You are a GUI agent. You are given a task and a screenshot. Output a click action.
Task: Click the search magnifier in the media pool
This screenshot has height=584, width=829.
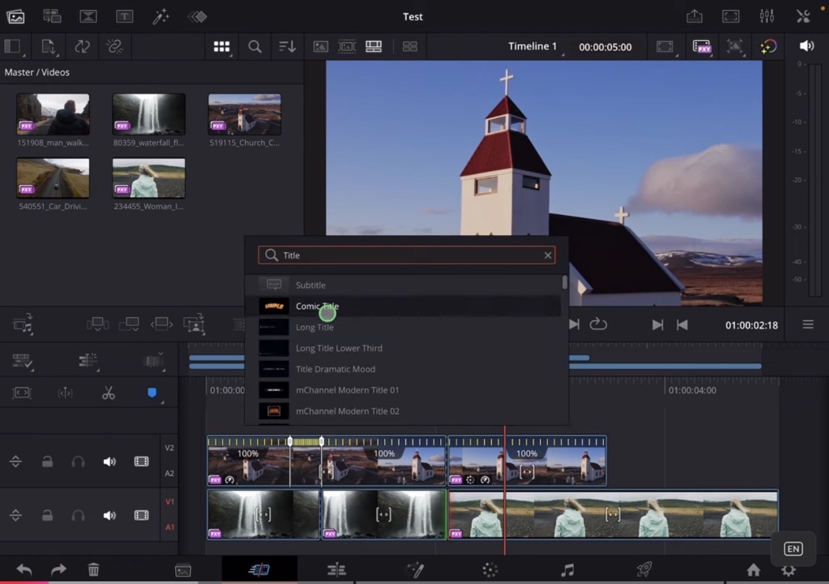254,47
